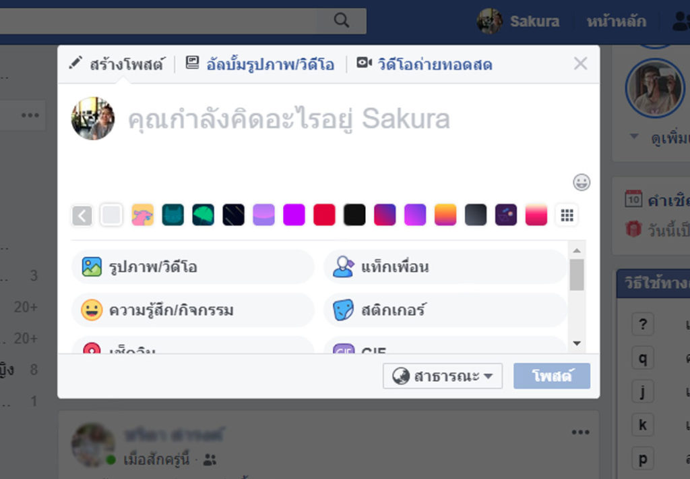This screenshot has height=479, width=690.
Task: Click the emoji smiley in the post box
Action: pos(581,182)
